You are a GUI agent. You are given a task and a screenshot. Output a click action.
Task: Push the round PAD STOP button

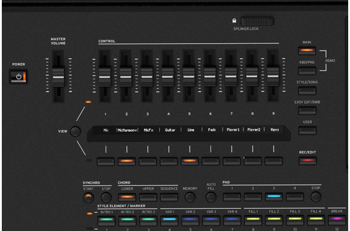pos(315,196)
